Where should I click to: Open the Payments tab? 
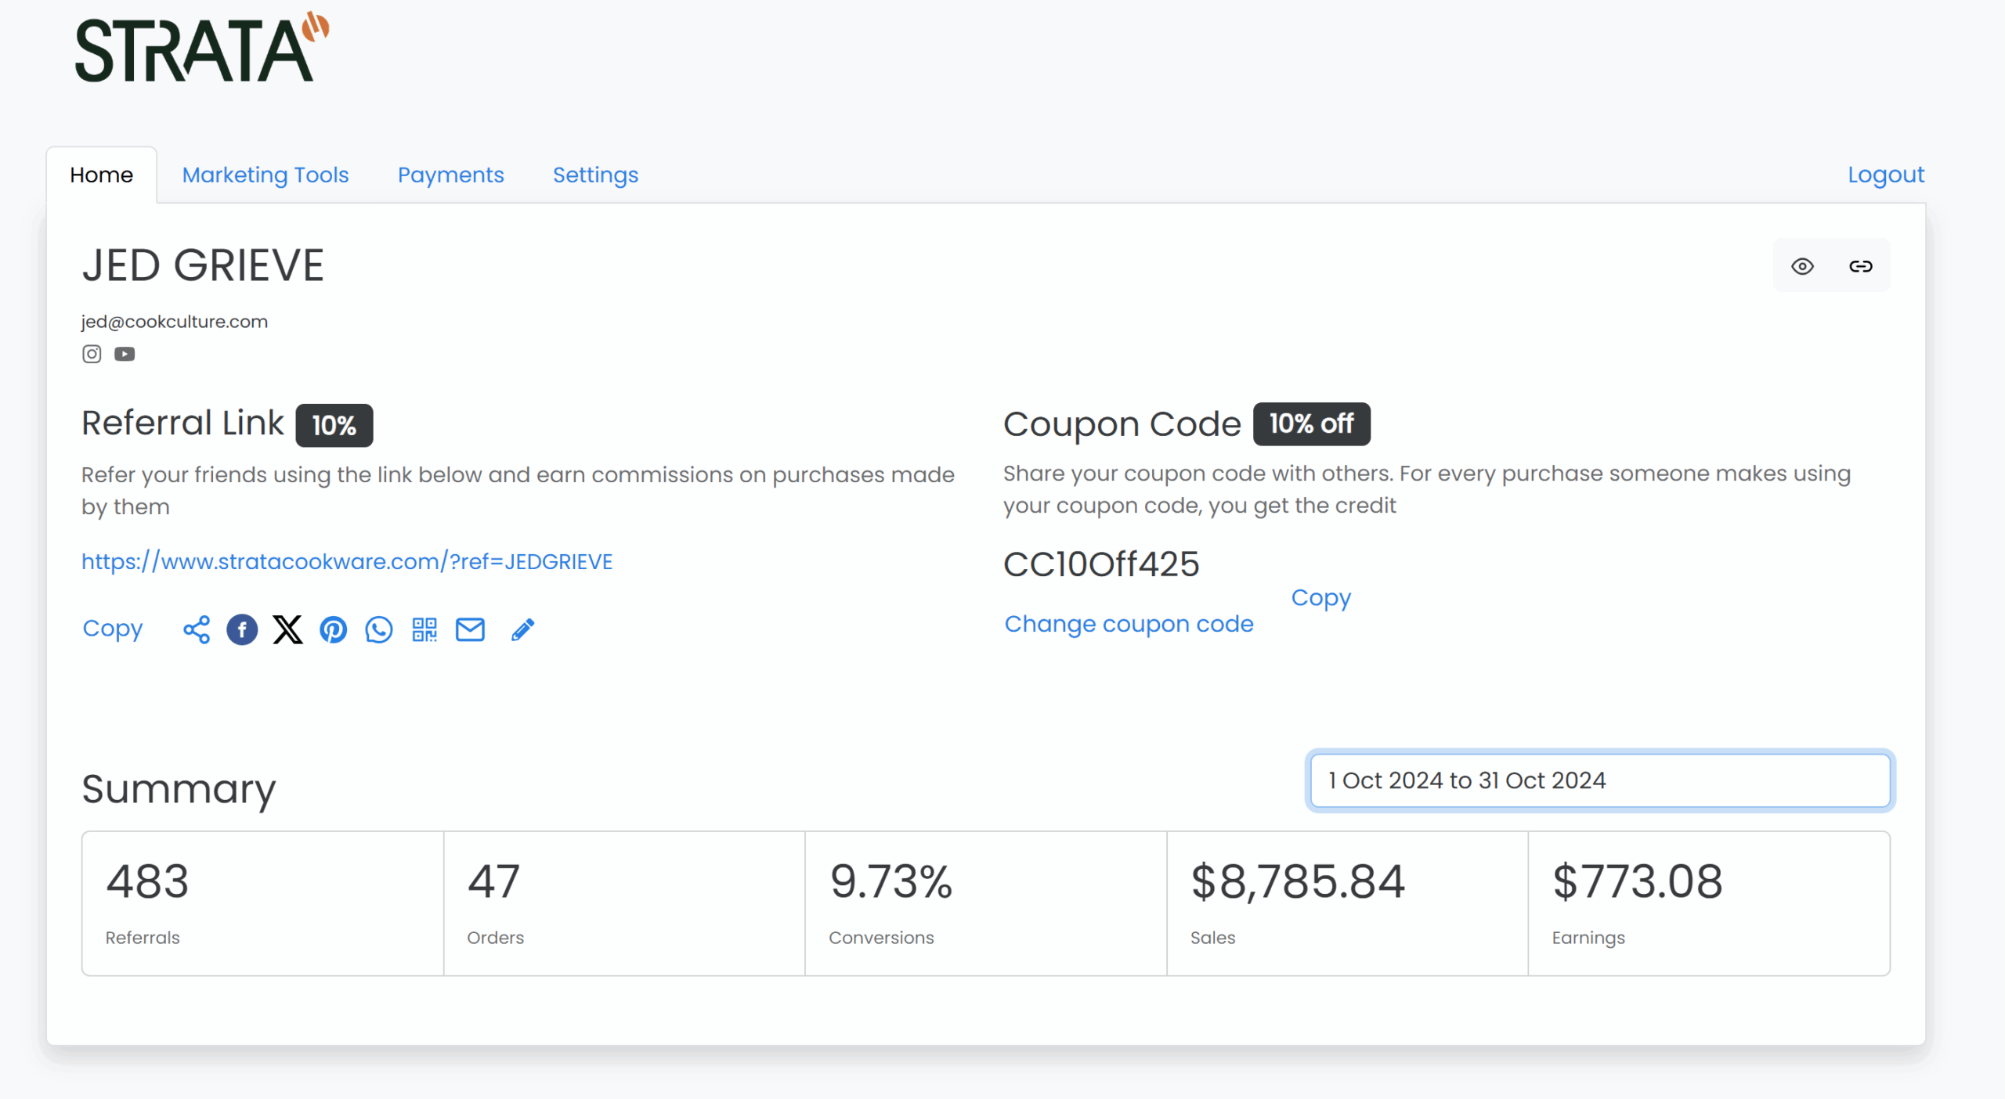[451, 175]
